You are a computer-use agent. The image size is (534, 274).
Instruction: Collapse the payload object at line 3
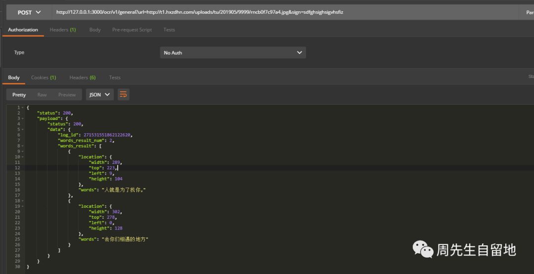(22, 118)
